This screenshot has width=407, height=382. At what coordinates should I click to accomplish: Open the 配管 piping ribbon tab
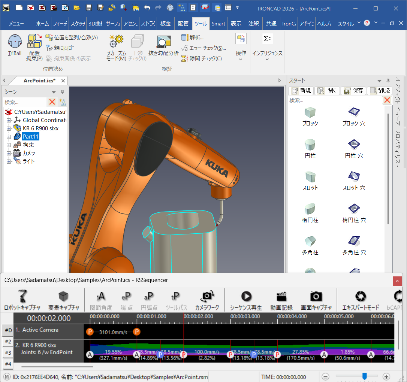[183, 24]
